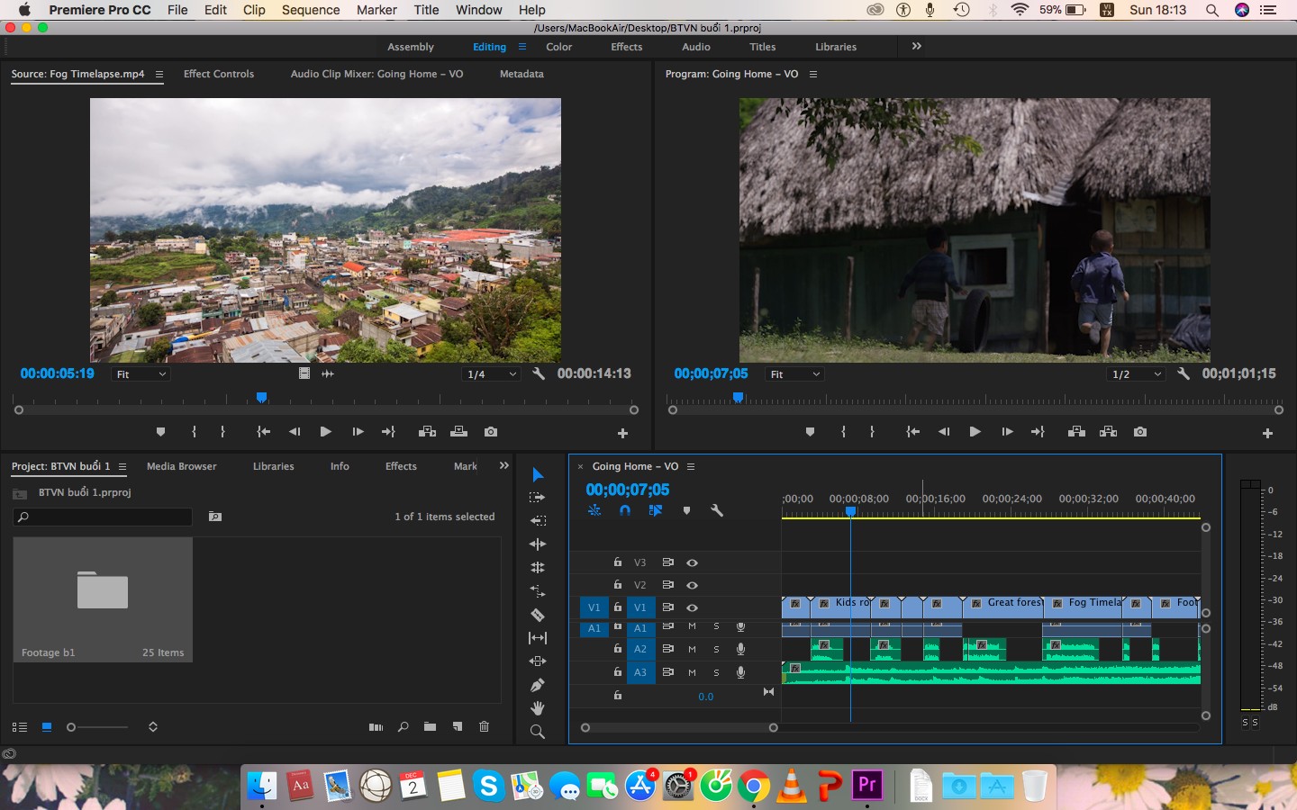The width and height of the screenshot is (1297, 810).
Task: Toggle V2 track output eye
Action: point(692,585)
